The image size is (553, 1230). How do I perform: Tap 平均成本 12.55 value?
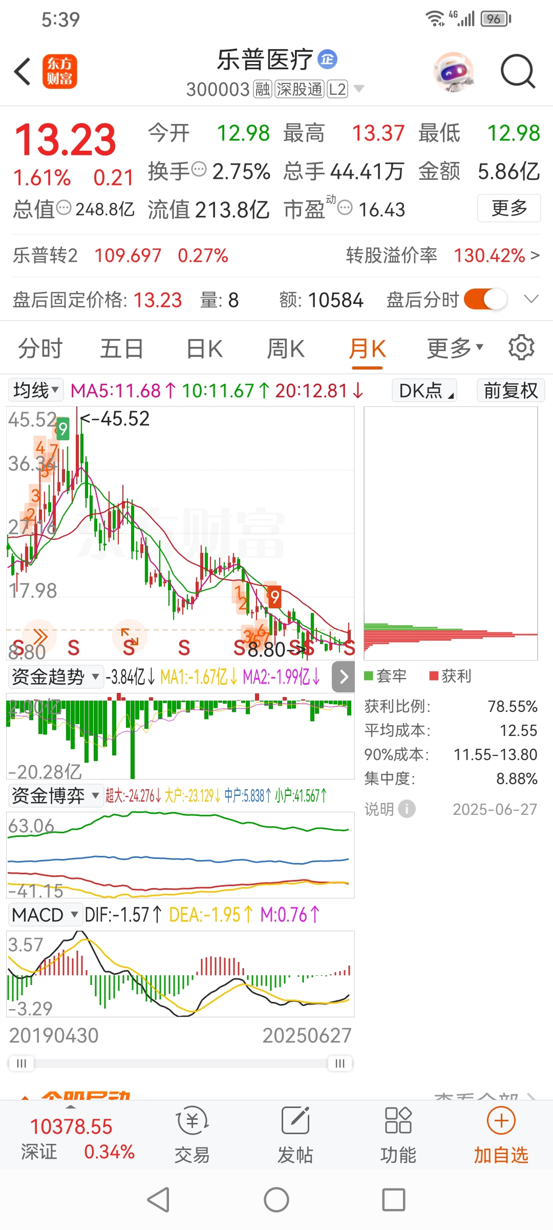coord(519,730)
